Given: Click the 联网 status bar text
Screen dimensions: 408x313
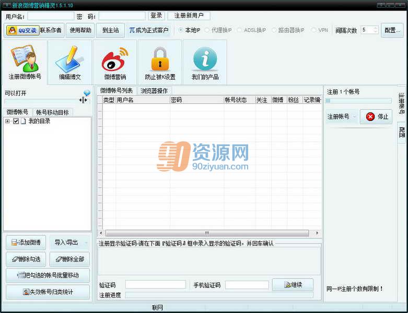Looking at the screenshot, I should click(157, 308).
